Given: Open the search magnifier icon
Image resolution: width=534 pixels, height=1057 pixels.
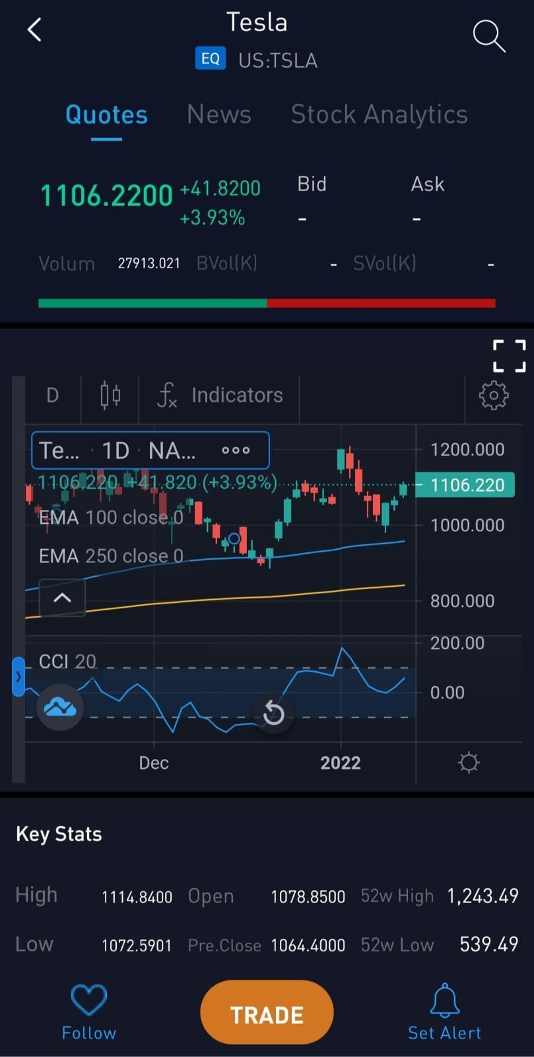Looking at the screenshot, I should (489, 36).
